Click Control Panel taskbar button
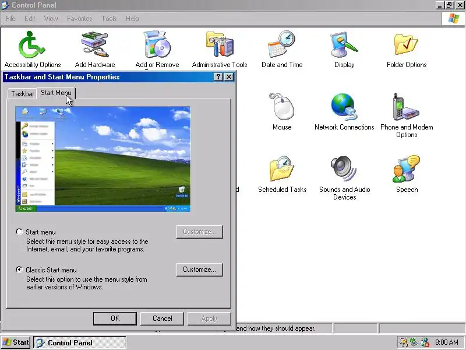 point(80,342)
